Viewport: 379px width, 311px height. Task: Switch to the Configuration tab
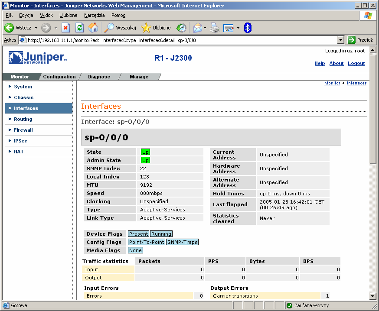pyautogui.click(x=59, y=77)
